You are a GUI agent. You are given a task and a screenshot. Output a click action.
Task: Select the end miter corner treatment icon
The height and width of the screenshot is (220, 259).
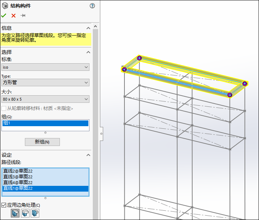point(15,213)
